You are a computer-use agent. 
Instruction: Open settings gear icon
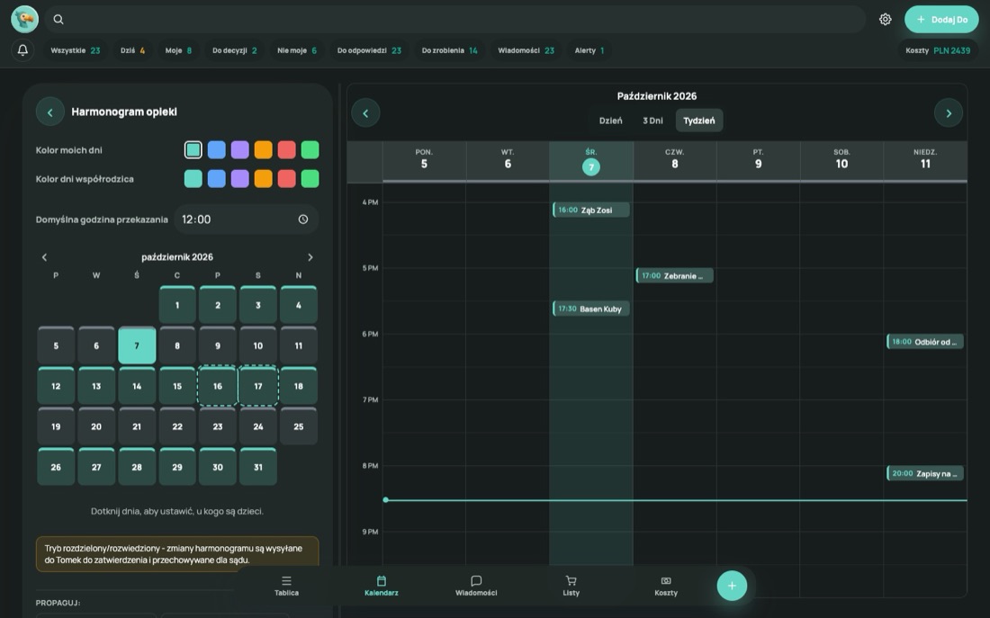click(x=886, y=20)
